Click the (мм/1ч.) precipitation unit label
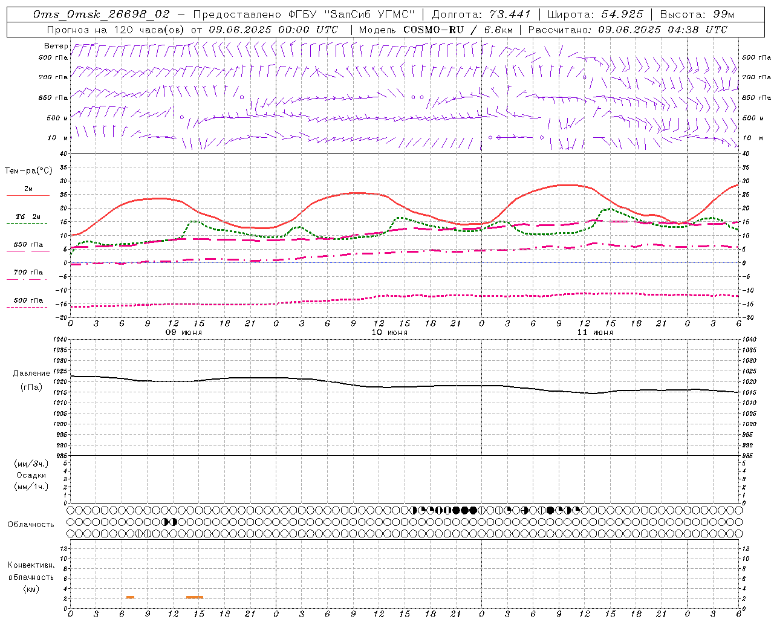Viewport: 774px width, 619px height. (31, 487)
